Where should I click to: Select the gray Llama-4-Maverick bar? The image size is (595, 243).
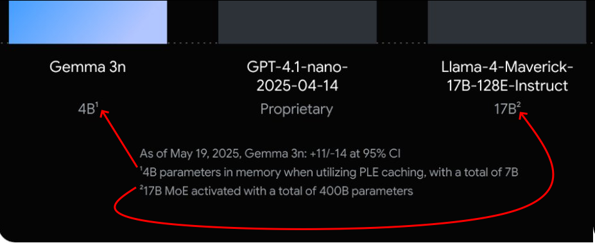(507, 22)
